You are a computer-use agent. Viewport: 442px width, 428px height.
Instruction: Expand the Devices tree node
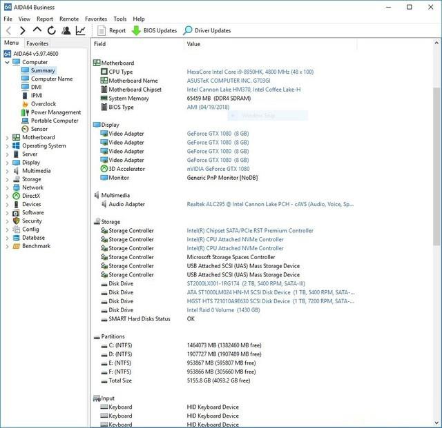tap(7, 204)
